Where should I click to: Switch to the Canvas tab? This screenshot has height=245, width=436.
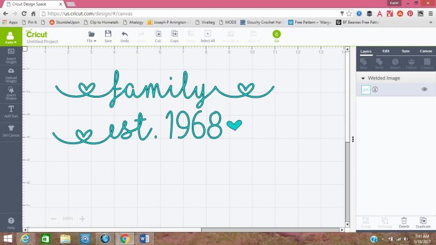[426, 51]
